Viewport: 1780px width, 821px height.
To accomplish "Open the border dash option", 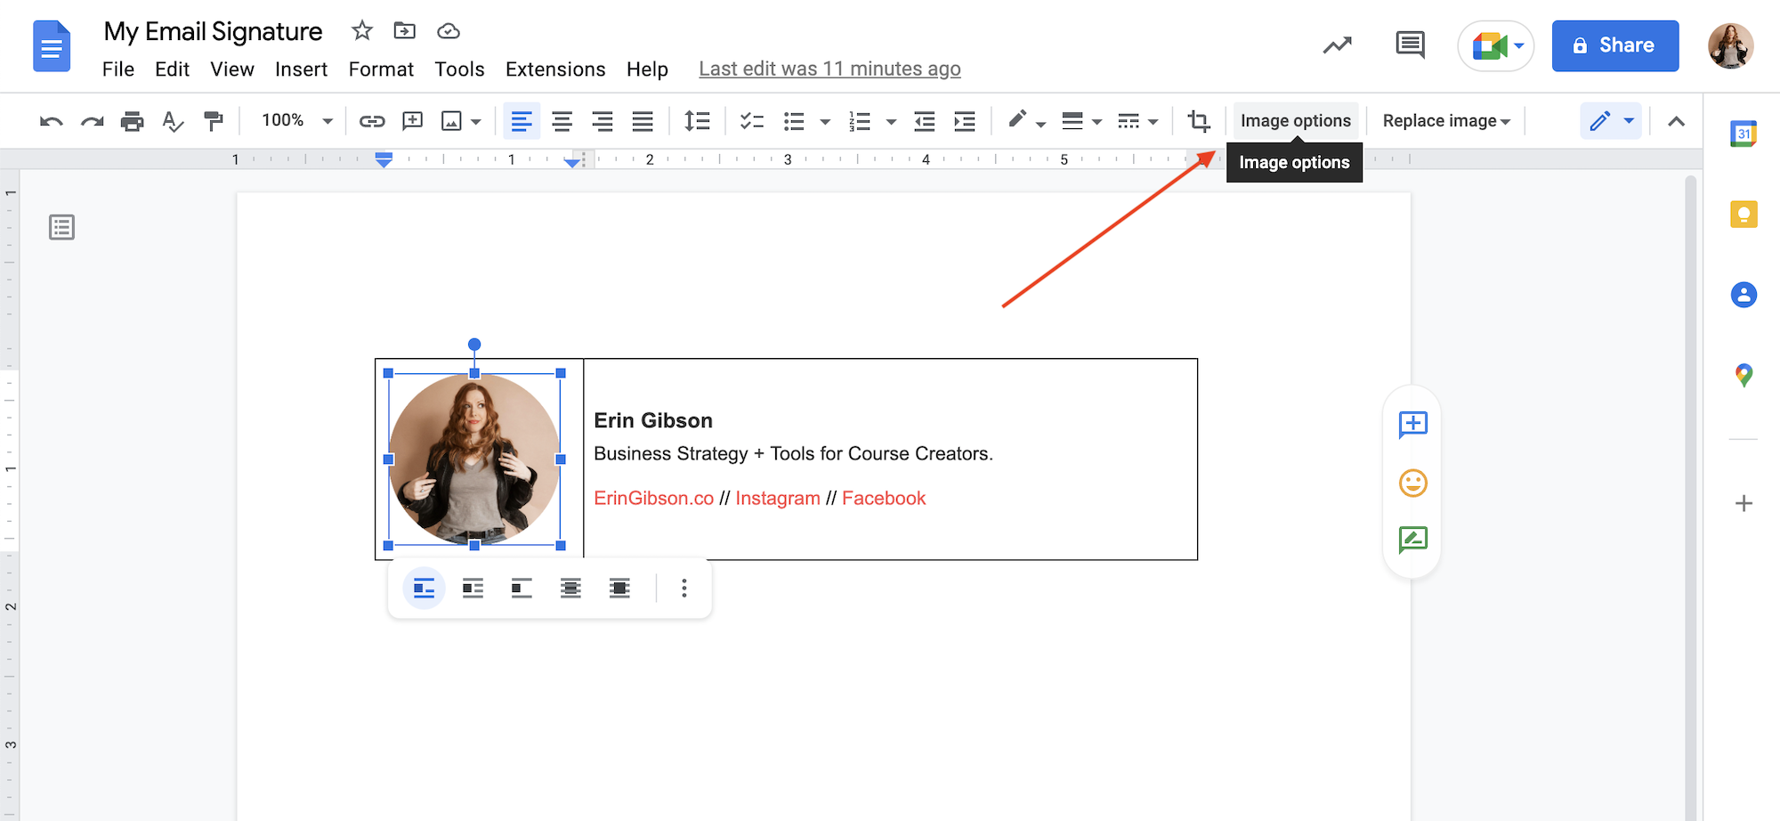I will 1129,121.
